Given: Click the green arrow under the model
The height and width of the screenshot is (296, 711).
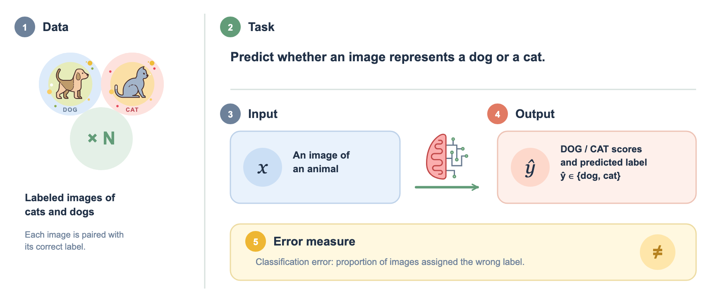Looking at the screenshot, I should pyautogui.click(x=447, y=187).
